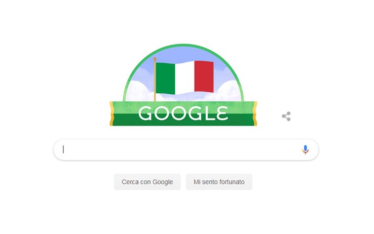Start voice search with the microphone icon
374x234 pixels.
[x=305, y=149]
